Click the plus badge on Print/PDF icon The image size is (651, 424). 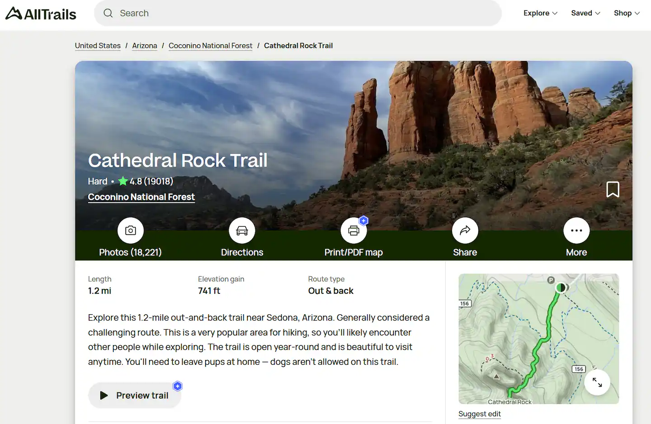[363, 221]
